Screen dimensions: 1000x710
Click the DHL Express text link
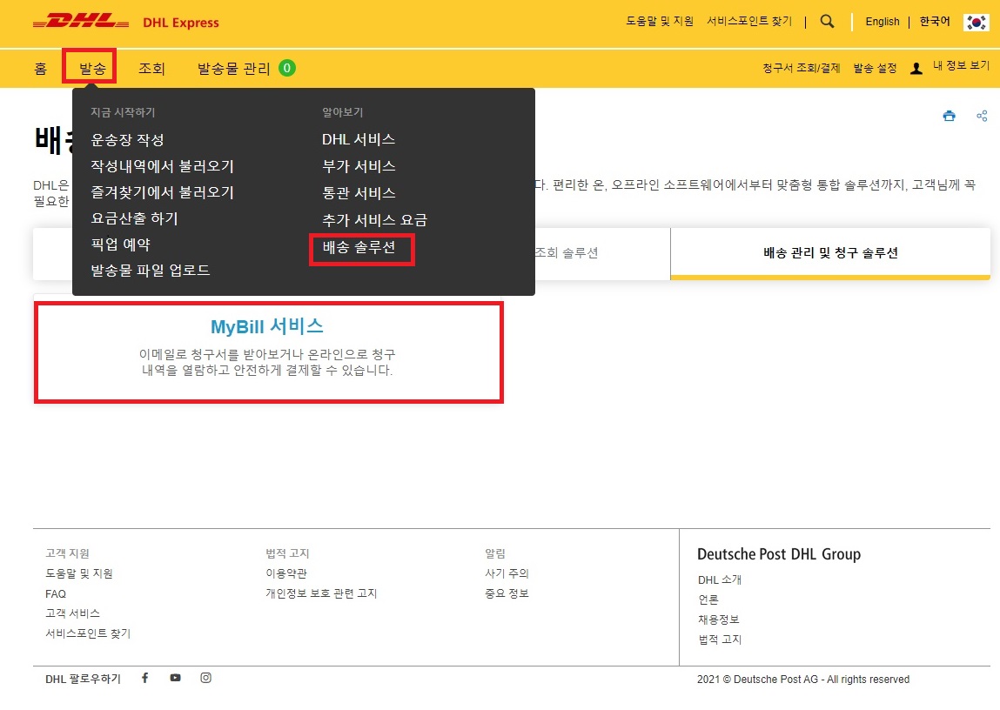click(x=180, y=23)
